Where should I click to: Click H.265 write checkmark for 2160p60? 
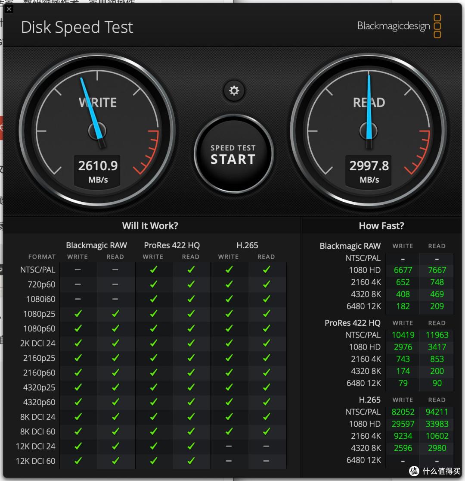tap(229, 372)
